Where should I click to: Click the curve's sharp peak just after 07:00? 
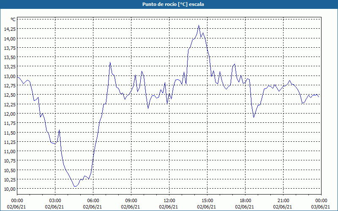tap(110, 62)
